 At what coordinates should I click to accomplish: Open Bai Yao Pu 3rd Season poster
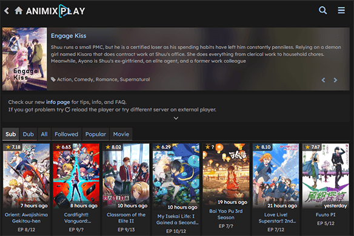225,174
